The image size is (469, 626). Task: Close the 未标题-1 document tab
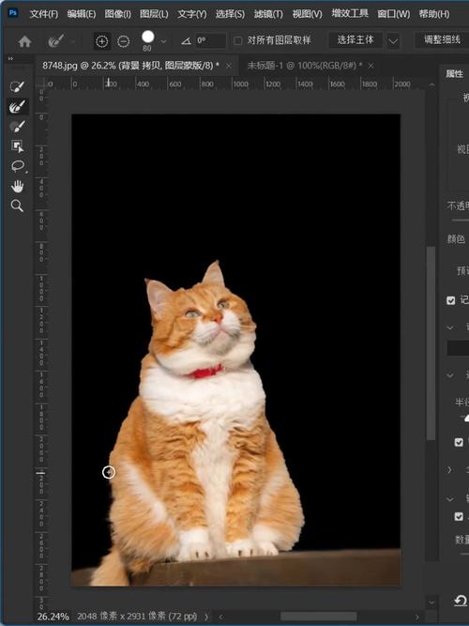[x=371, y=66]
